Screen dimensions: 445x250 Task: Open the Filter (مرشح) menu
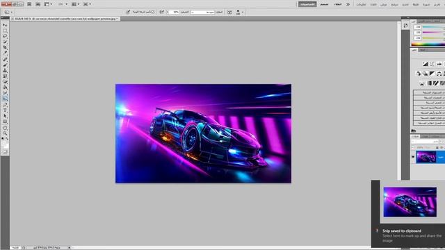394,5
